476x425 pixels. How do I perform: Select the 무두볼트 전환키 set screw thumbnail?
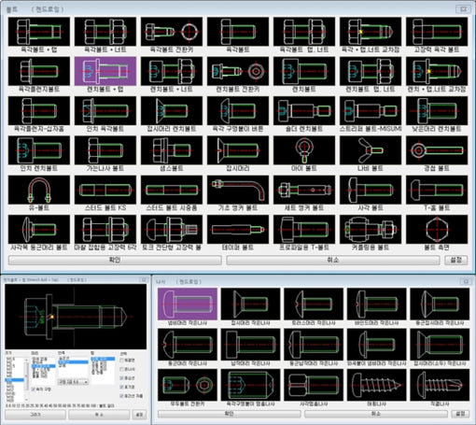click(188, 385)
